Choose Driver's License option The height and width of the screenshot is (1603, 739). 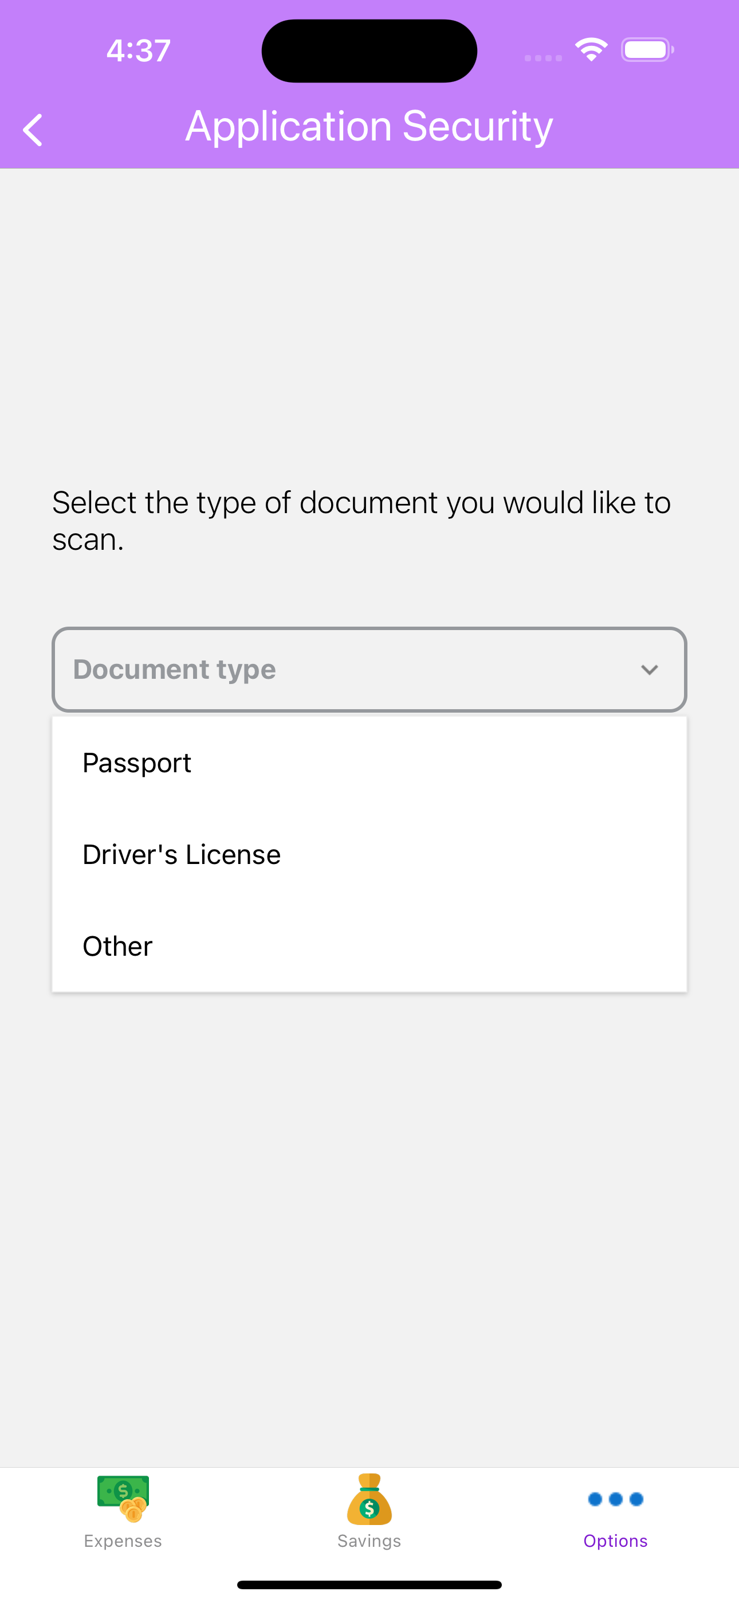(182, 854)
